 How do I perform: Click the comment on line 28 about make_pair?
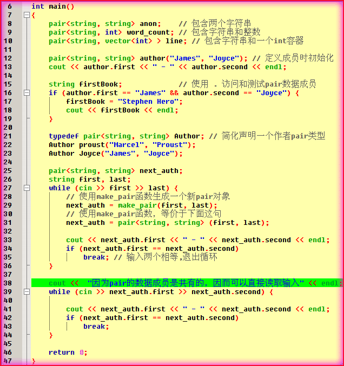[148, 197]
